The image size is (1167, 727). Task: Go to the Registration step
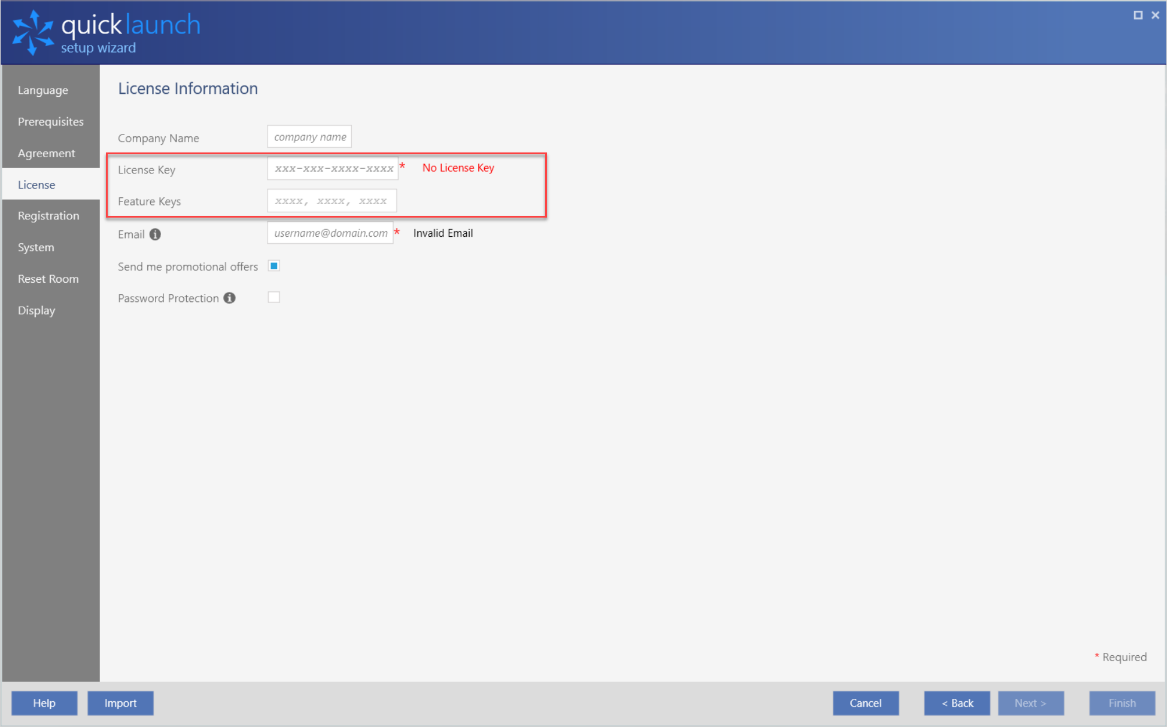[48, 215]
